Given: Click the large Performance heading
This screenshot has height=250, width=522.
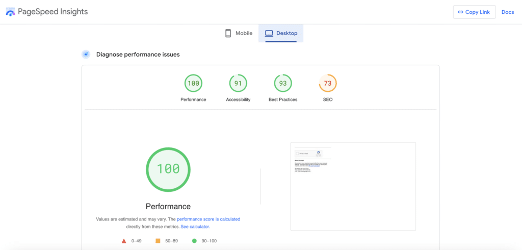Looking at the screenshot, I should coord(168,206).
